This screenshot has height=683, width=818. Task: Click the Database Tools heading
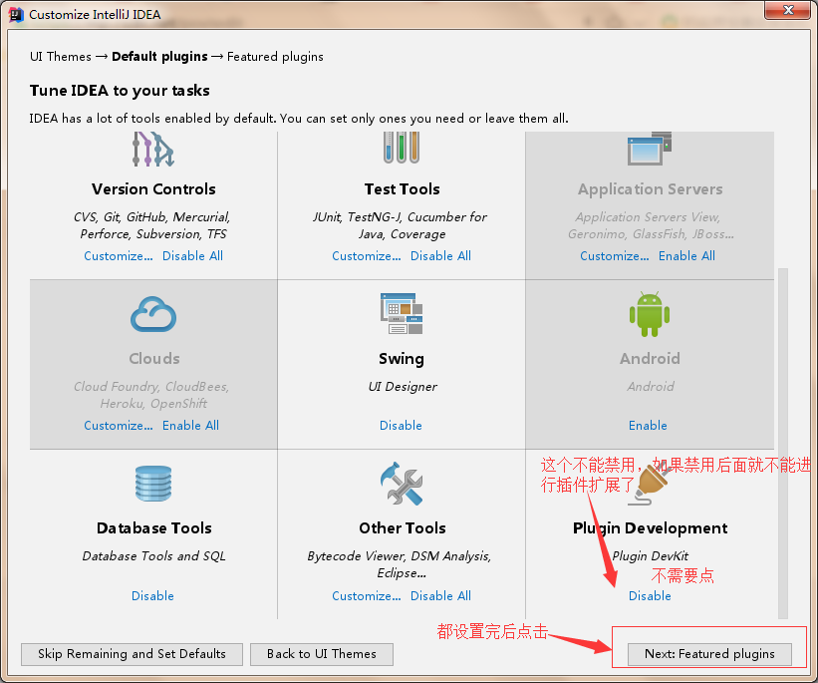click(x=153, y=528)
